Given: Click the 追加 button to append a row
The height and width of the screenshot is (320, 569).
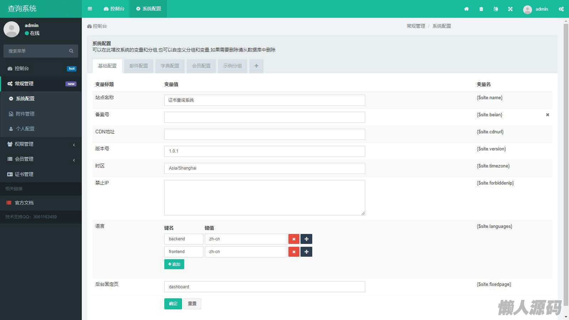Looking at the screenshot, I should pos(174,264).
